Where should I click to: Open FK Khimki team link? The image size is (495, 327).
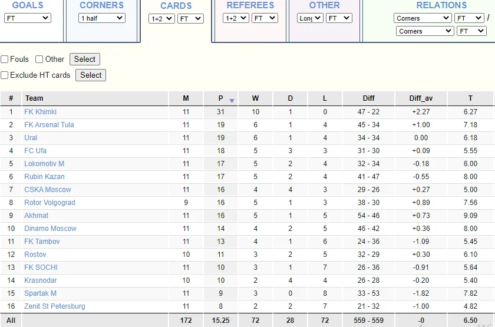point(41,112)
